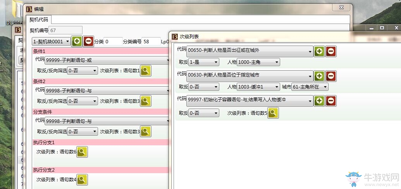Open 城市 dropdown showing 61-主角所在
The height and width of the screenshot is (189, 401).
(310, 87)
